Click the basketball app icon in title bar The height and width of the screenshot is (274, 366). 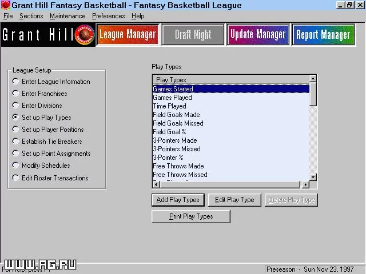click(x=6, y=5)
